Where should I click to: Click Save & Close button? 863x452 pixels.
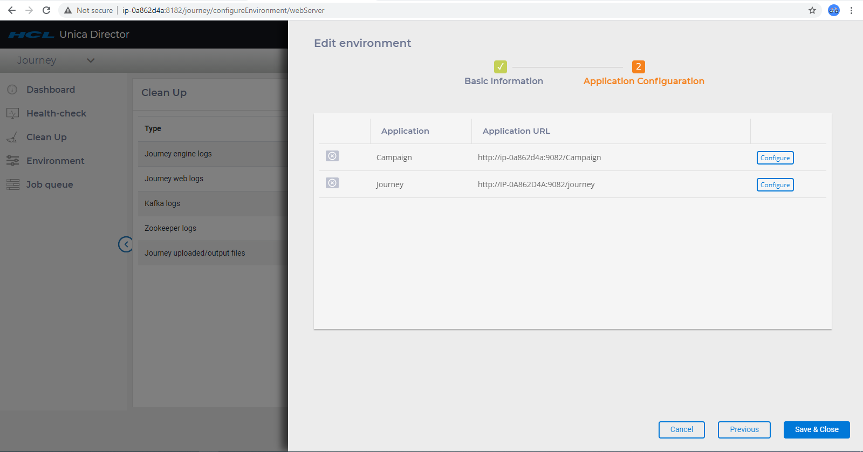(x=817, y=430)
